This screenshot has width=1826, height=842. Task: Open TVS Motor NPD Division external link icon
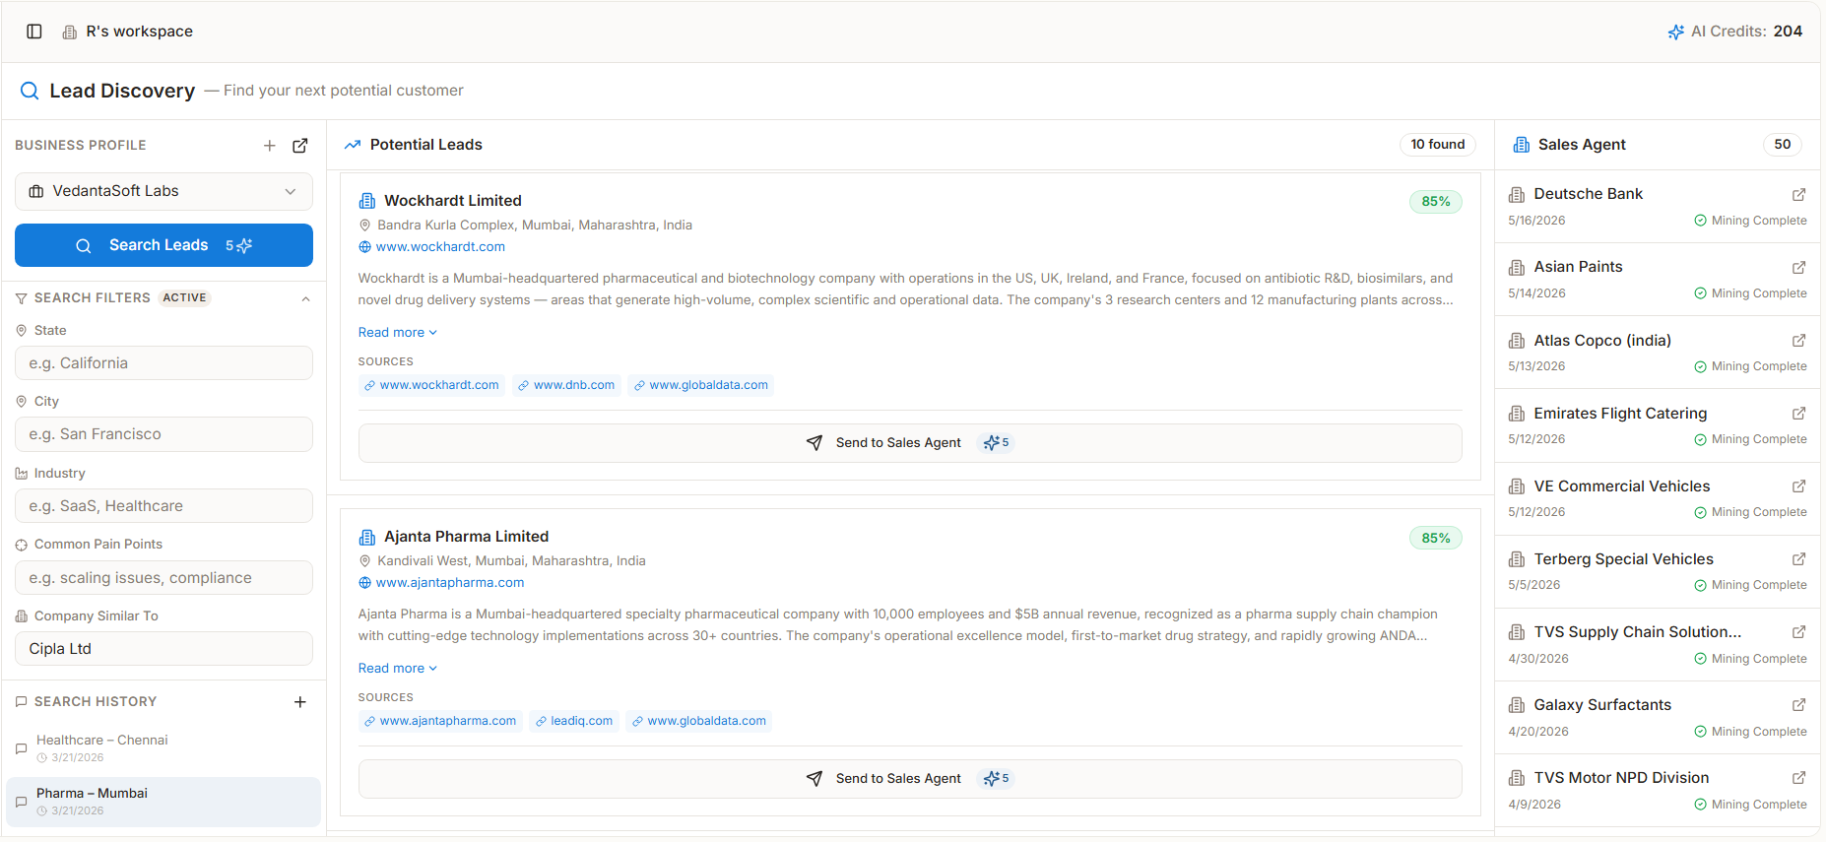point(1798,778)
